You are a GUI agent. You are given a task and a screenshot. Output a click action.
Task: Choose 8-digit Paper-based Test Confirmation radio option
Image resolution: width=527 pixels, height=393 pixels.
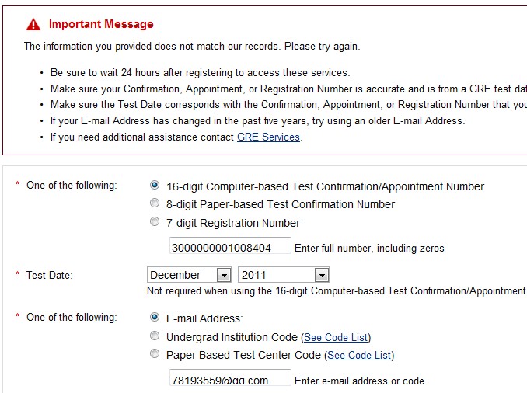[x=155, y=204]
